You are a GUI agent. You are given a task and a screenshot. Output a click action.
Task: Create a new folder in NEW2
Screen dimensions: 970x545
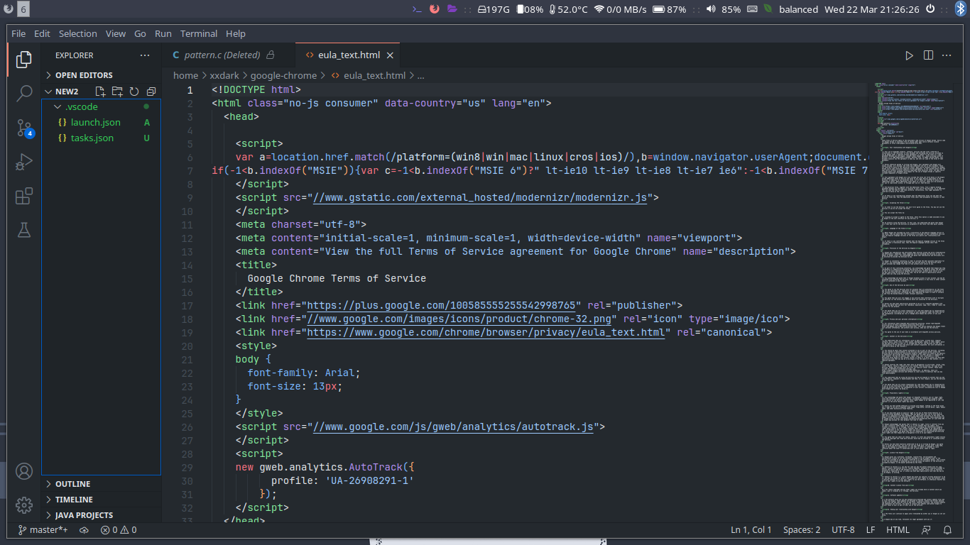(x=117, y=92)
